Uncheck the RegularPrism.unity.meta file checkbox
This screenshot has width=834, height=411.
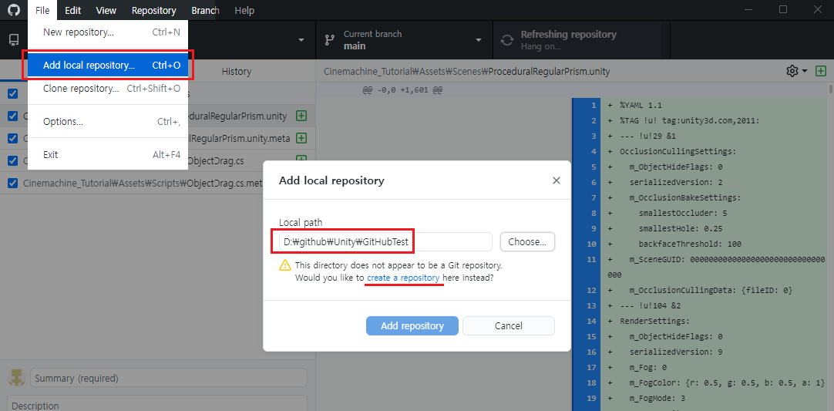13,139
